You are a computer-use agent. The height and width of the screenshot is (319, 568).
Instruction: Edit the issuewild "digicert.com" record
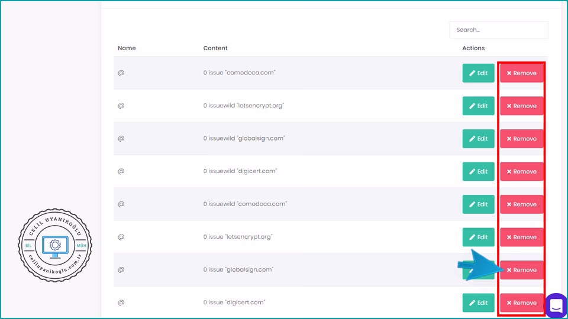(478, 171)
